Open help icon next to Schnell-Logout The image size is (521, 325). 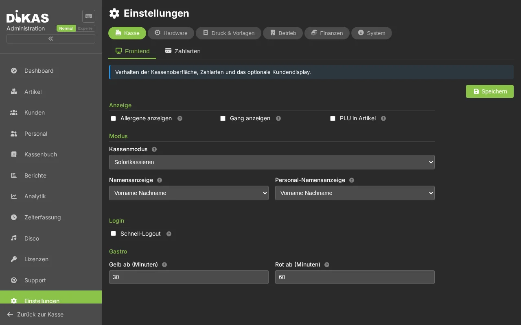(169, 234)
